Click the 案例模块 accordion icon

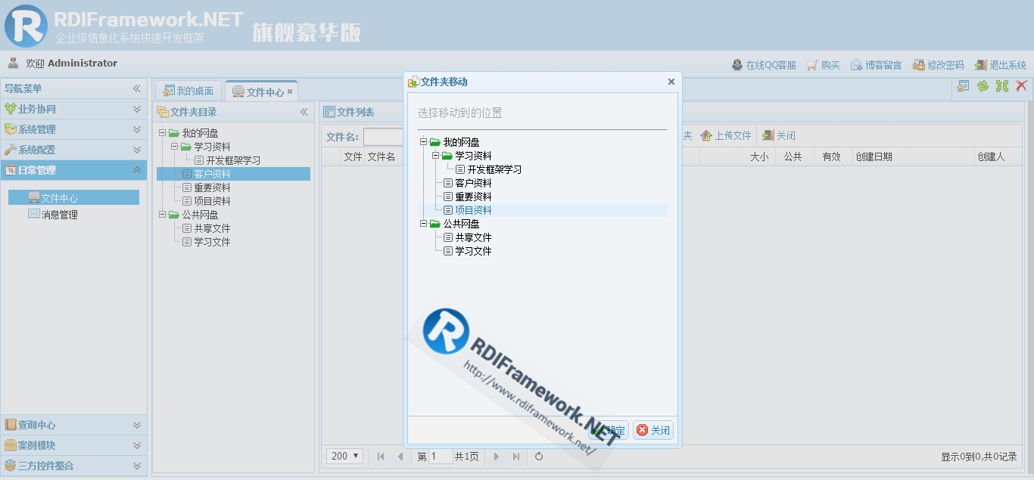click(11, 445)
